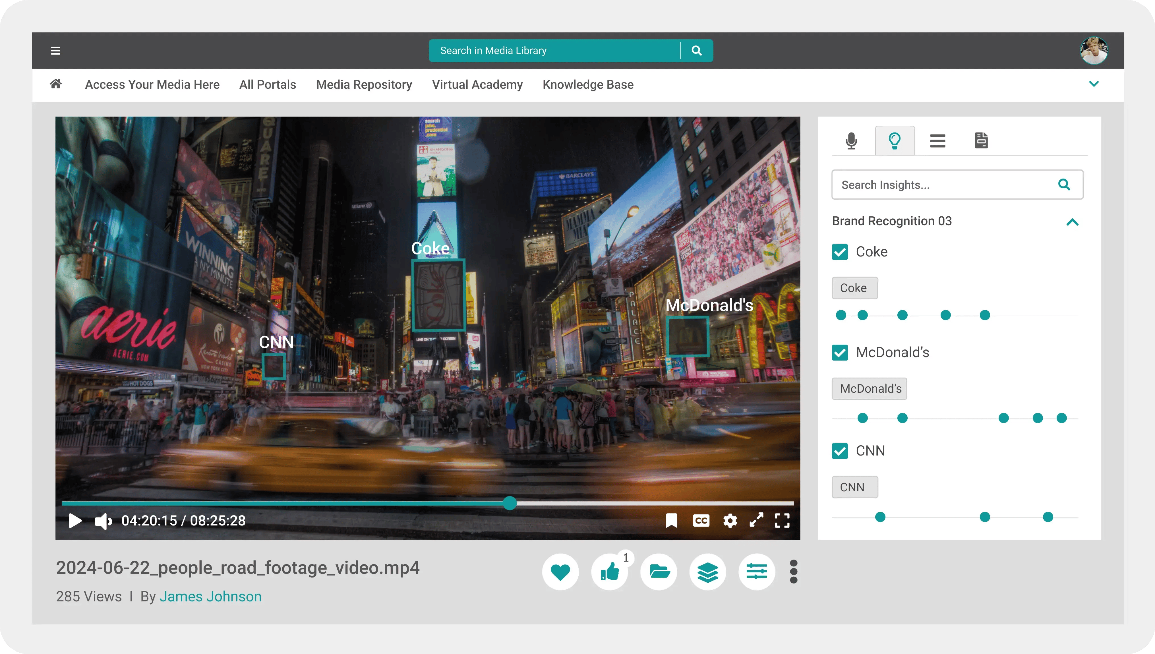This screenshot has height=654, width=1155.
Task: Open the folder action button
Action: (659, 572)
